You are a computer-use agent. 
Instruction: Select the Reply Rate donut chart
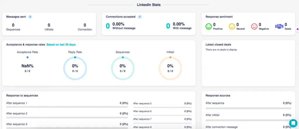click(x=75, y=68)
